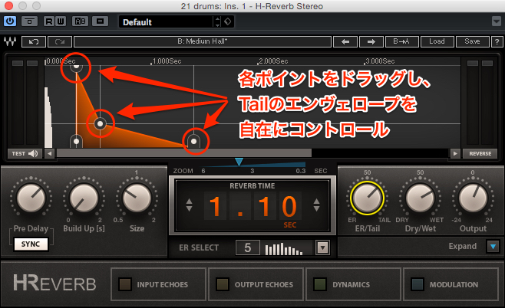
Task: Toggle the Pre Delay SYNC button
Action: (31, 244)
